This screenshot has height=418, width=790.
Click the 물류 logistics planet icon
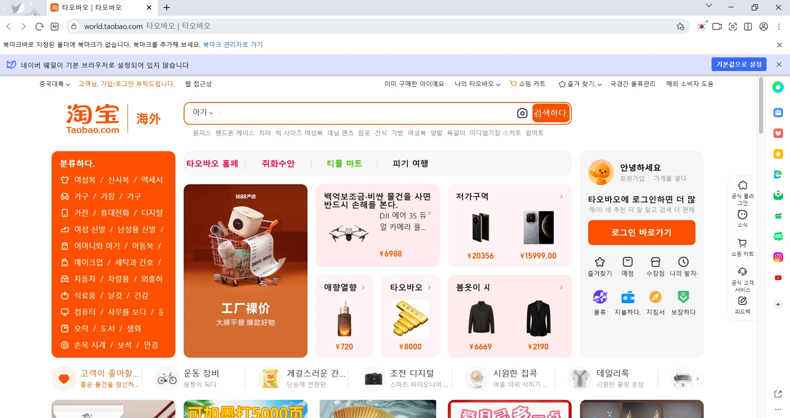click(599, 297)
